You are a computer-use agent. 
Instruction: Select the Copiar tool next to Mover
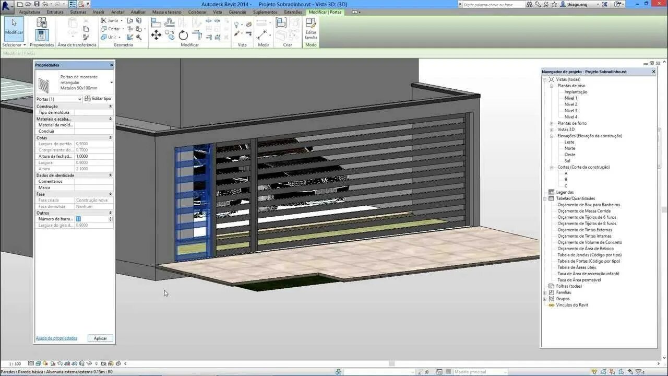(170, 35)
